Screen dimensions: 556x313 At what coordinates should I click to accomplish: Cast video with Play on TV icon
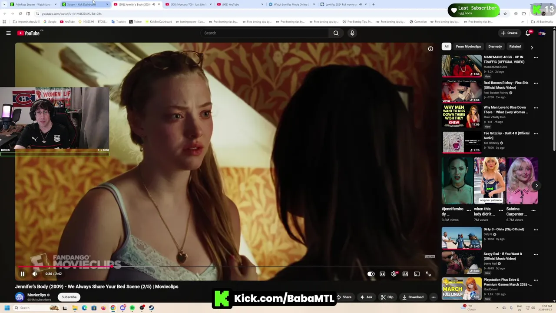417,274
